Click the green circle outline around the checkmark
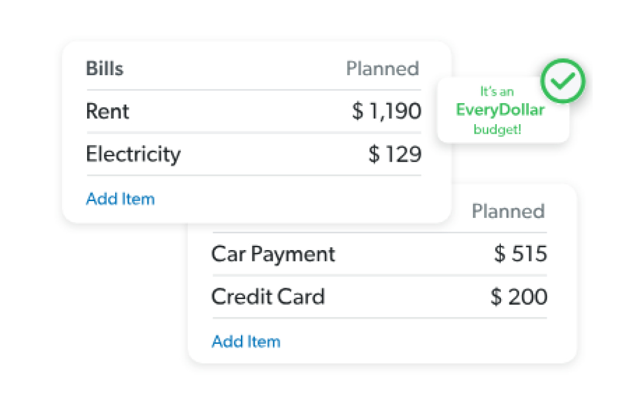This screenshot has width=644, height=407. pos(563,81)
